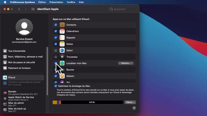Click the Localiser mon Mac icon

(x=62, y=63)
